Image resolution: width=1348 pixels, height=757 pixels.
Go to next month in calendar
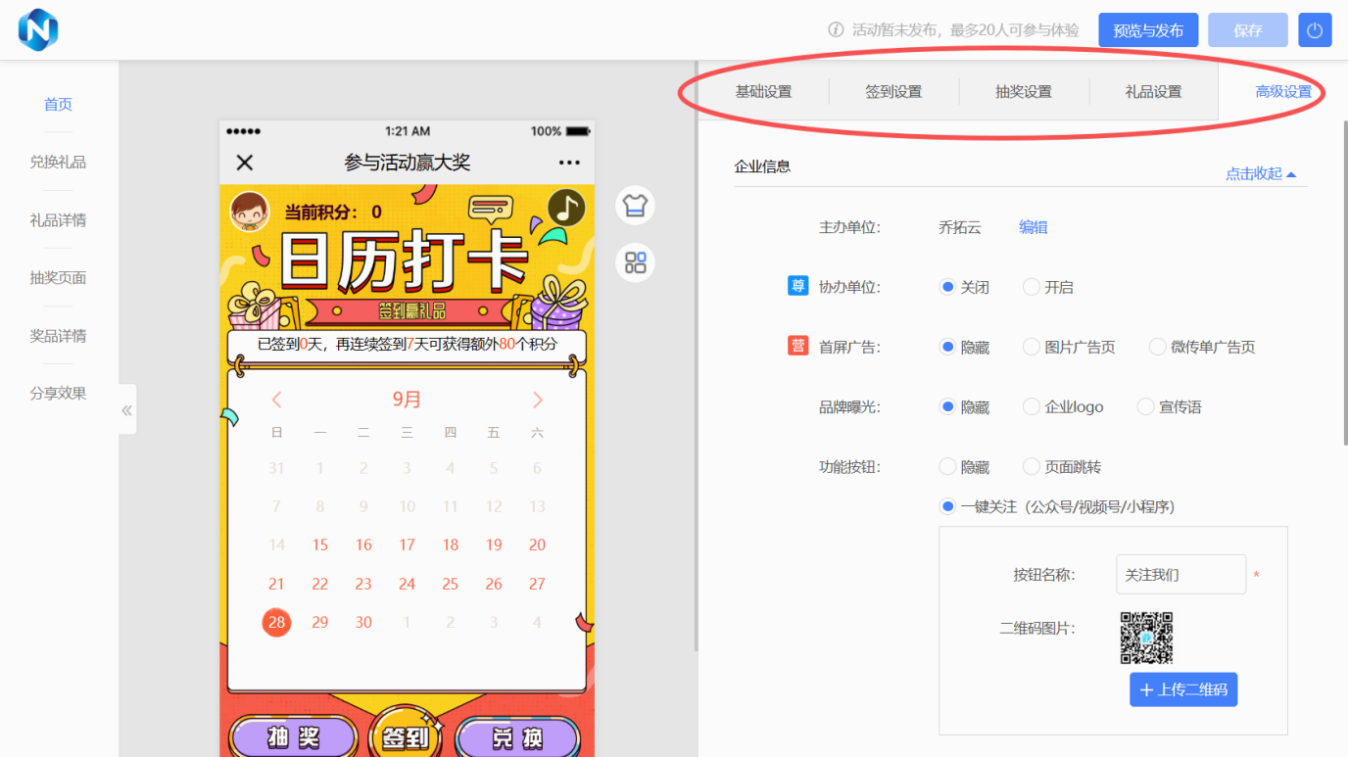tap(537, 400)
